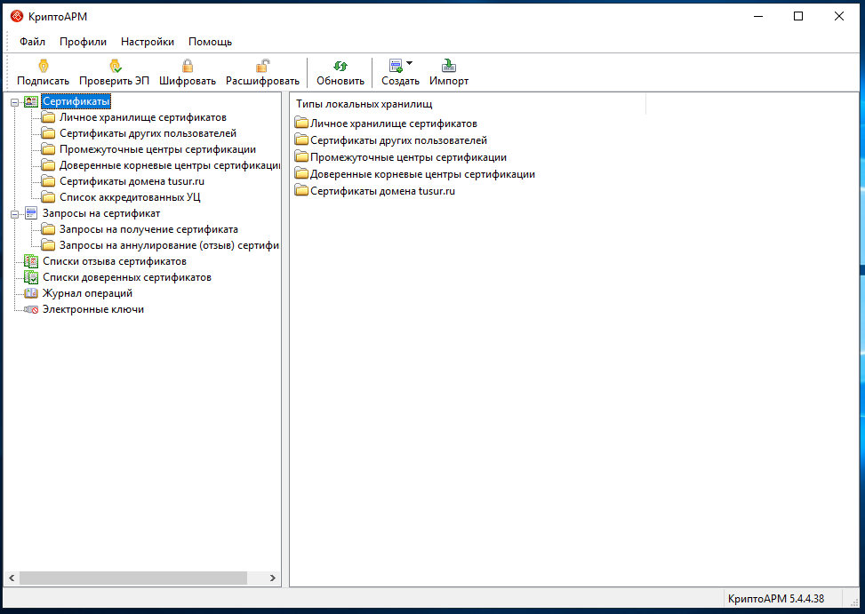
Task: Click the tree horizontal scrollbar thumb
Action: pos(133,578)
